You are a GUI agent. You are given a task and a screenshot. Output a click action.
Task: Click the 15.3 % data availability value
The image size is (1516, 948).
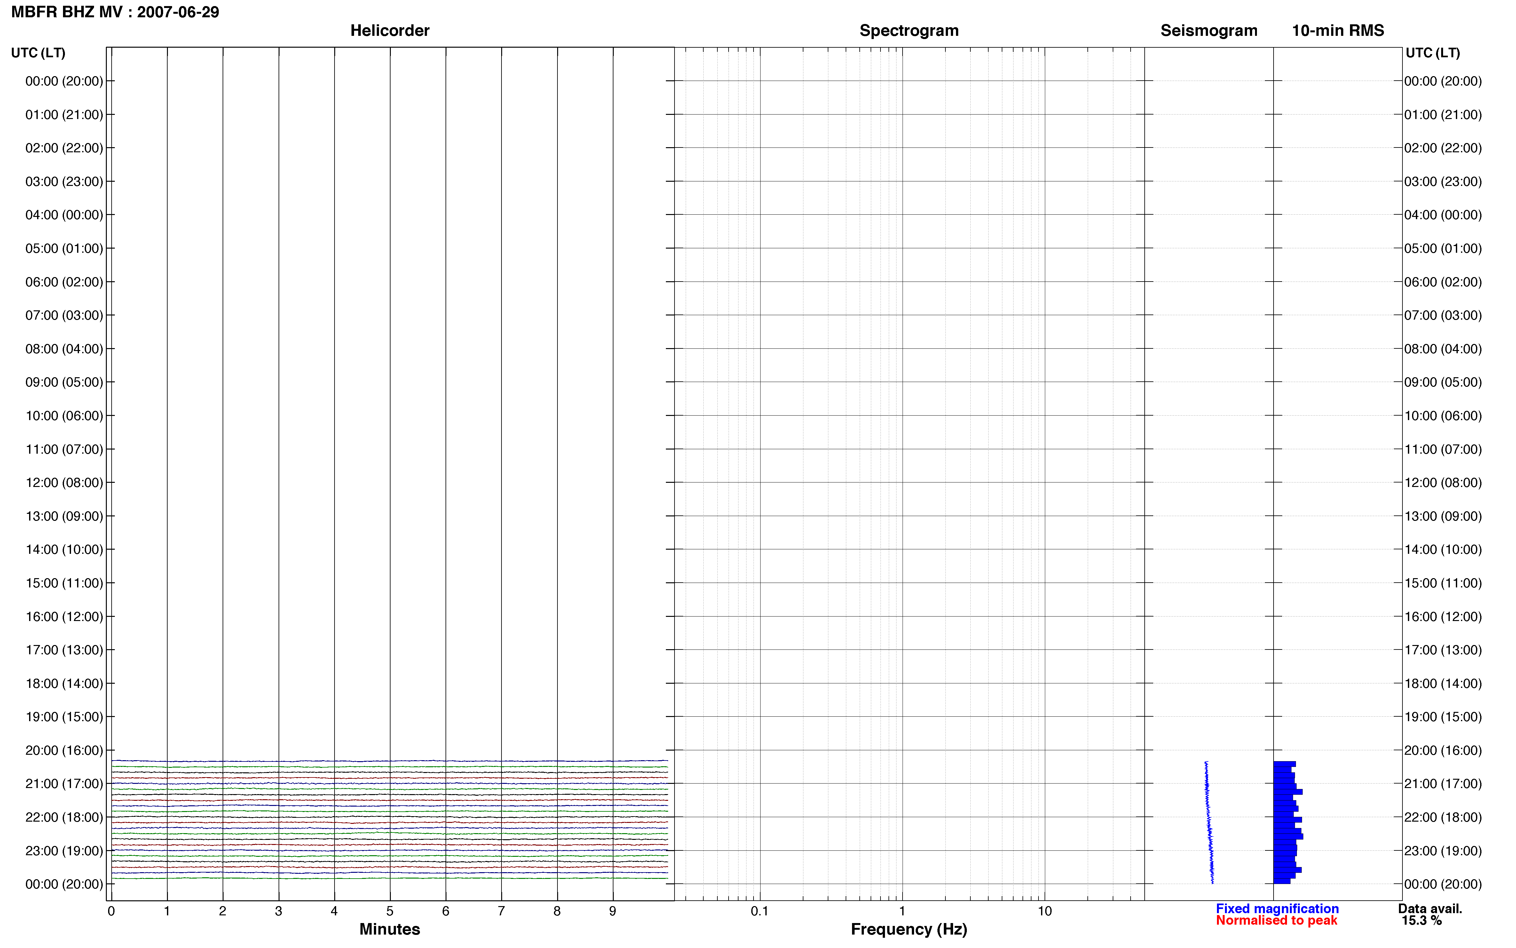pyautogui.click(x=1422, y=920)
